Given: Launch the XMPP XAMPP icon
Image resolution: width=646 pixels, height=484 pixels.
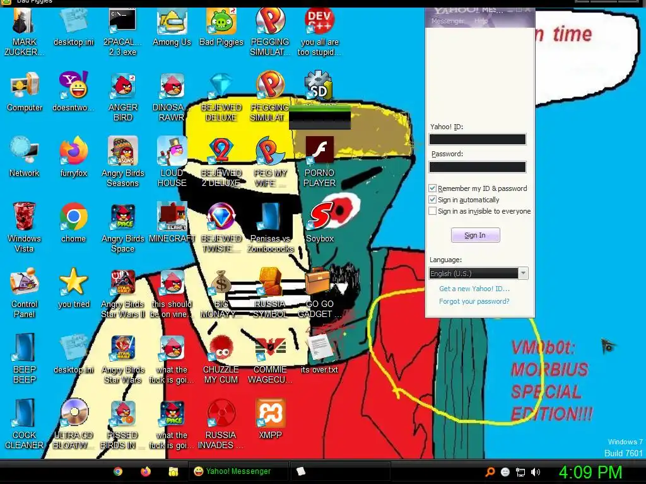Looking at the screenshot, I should 270,418.
